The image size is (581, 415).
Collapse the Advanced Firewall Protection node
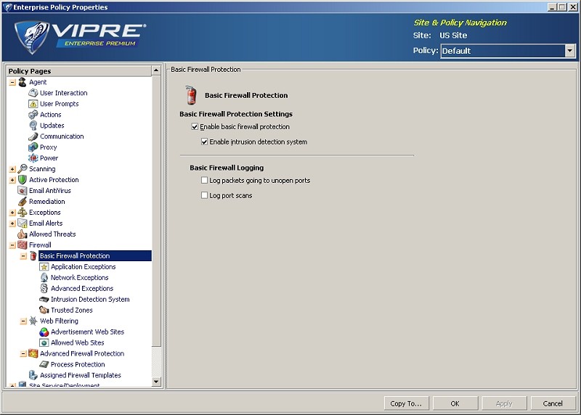[x=23, y=353]
